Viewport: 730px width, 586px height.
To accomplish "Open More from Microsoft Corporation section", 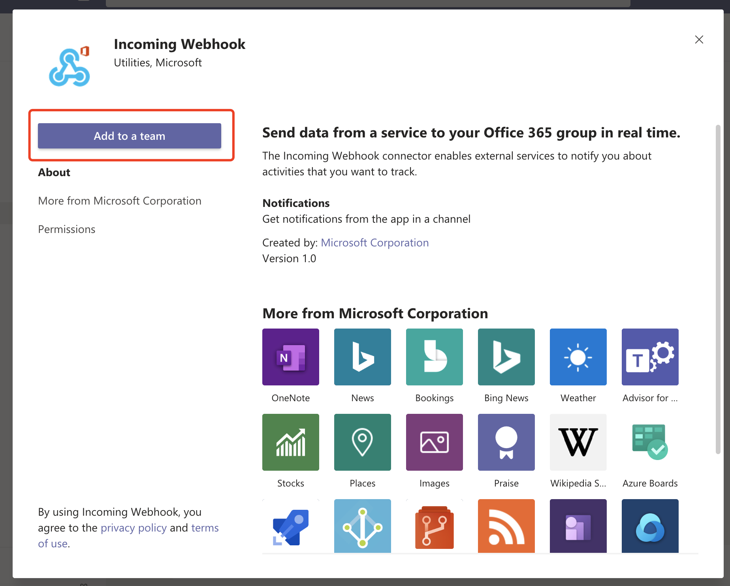I will tap(119, 201).
